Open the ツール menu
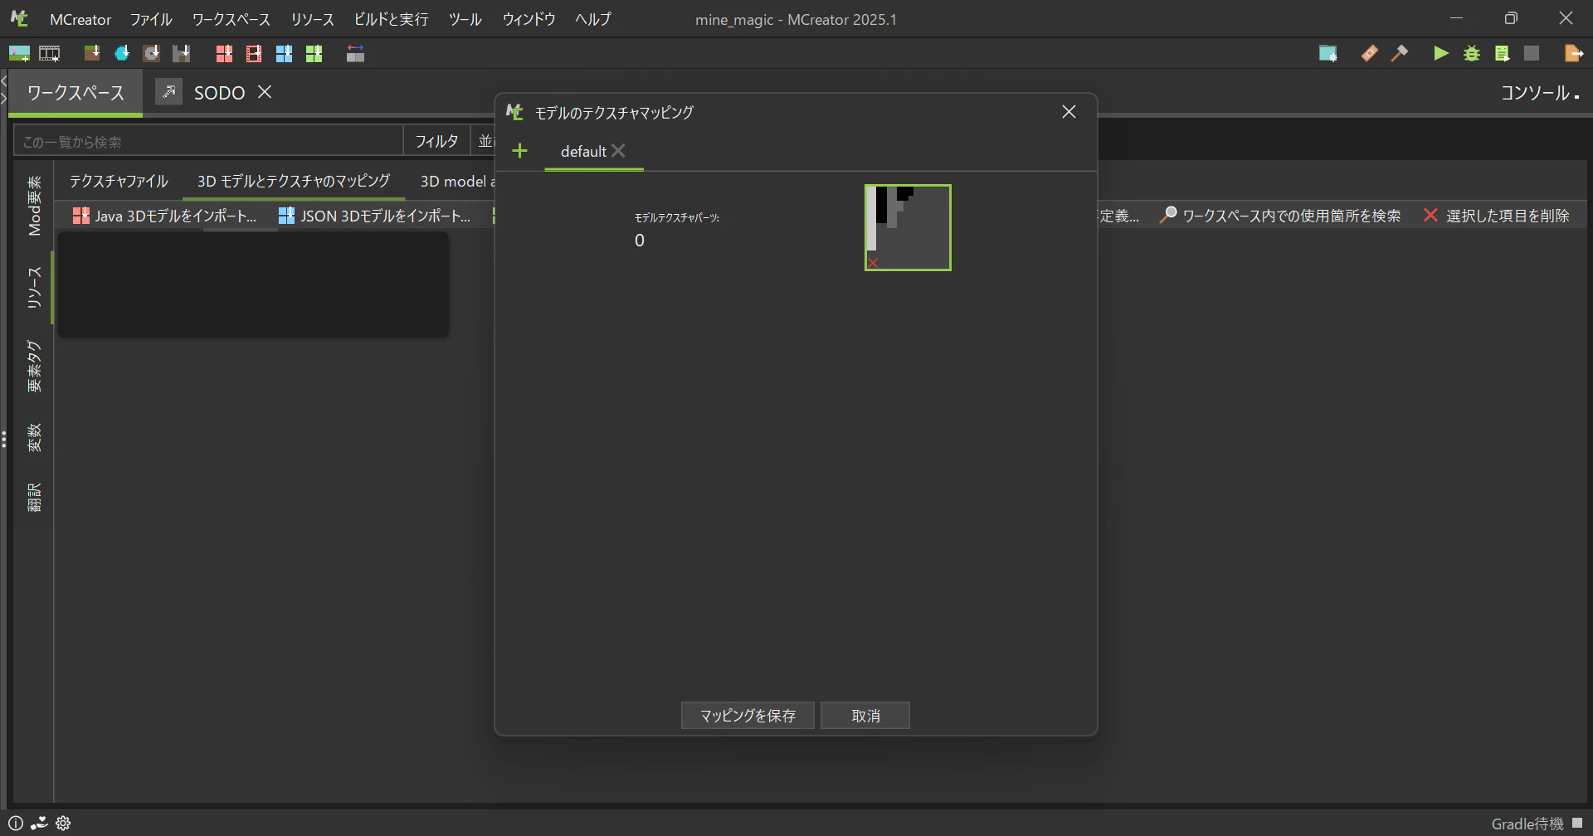1593x836 pixels. tap(465, 19)
